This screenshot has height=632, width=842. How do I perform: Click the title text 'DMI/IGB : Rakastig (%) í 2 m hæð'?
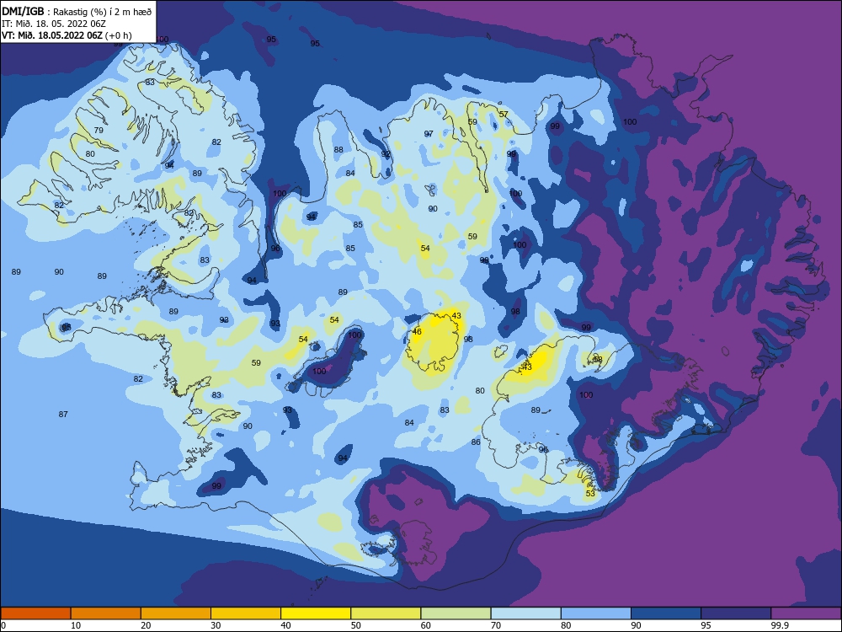click(77, 11)
